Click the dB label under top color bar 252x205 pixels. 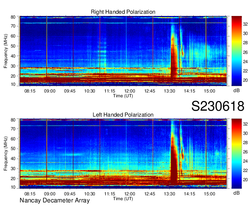point(236,91)
